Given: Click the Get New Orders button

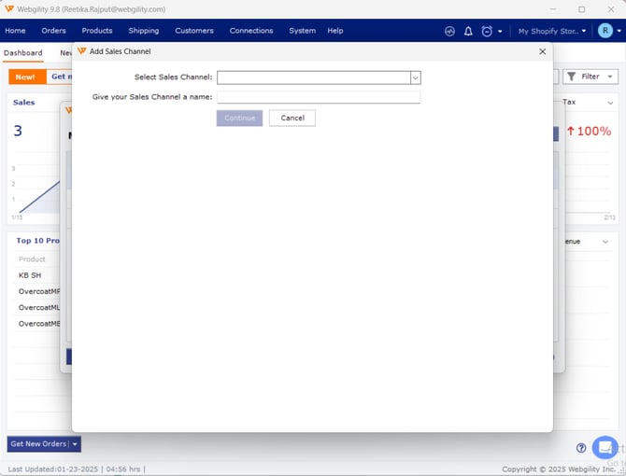Looking at the screenshot, I should [38, 444].
